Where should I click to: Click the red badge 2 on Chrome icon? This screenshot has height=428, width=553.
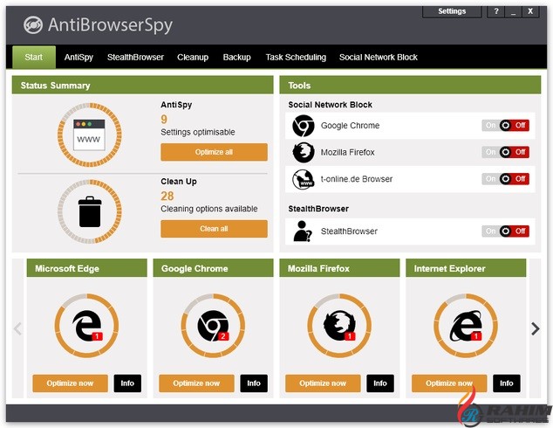tap(223, 336)
